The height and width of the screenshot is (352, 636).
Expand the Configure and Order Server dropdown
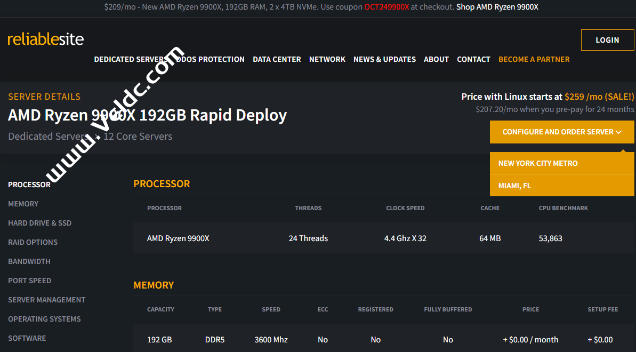click(562, 132)
